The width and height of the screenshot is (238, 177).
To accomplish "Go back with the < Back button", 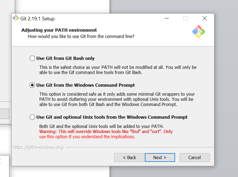I will pyautogui.click(x=129, y=157).
